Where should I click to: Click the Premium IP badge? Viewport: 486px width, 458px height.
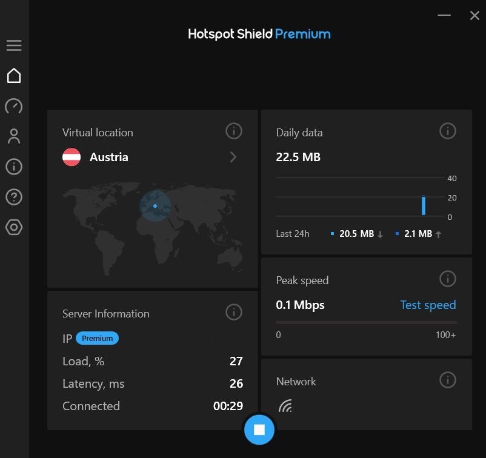(97, 338)
